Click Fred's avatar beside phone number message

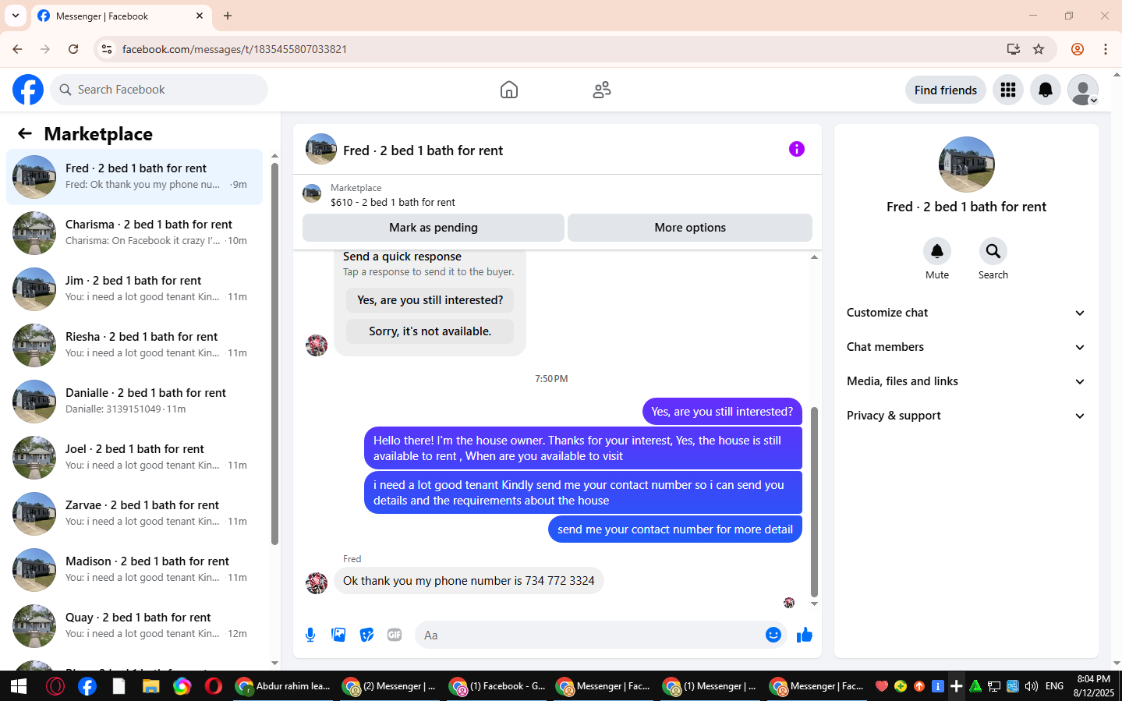tap(317, 582)
